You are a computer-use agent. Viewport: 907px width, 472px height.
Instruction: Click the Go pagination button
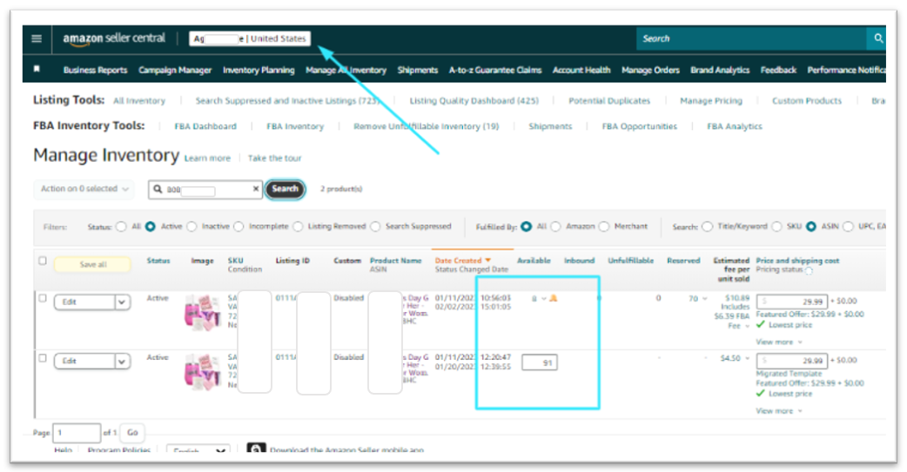coord(132,432)
